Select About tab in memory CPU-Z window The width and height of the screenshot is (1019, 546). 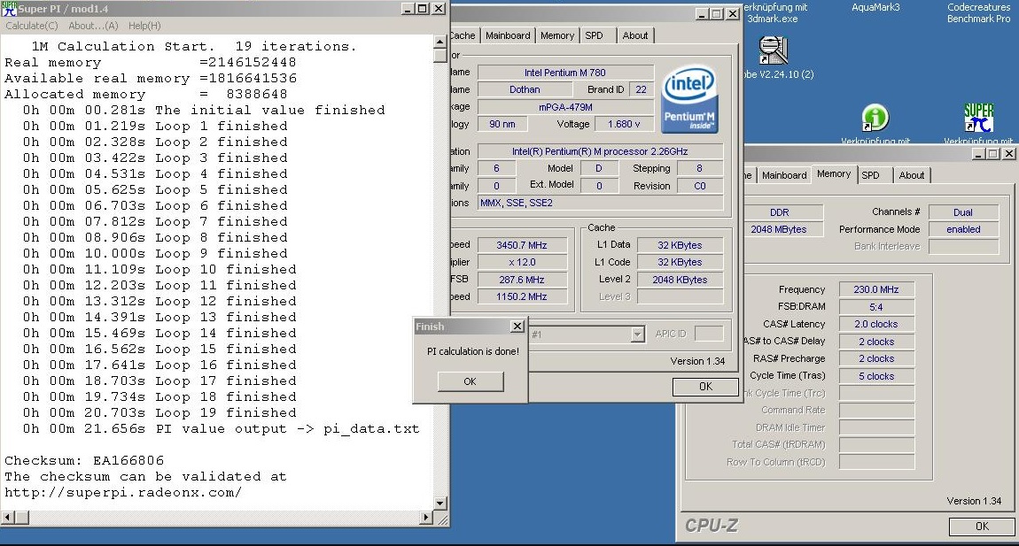click(x=912, y=175)
